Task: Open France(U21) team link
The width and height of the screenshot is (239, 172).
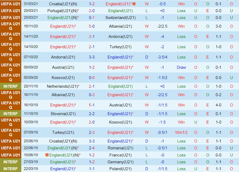Action: click(120, 155)
